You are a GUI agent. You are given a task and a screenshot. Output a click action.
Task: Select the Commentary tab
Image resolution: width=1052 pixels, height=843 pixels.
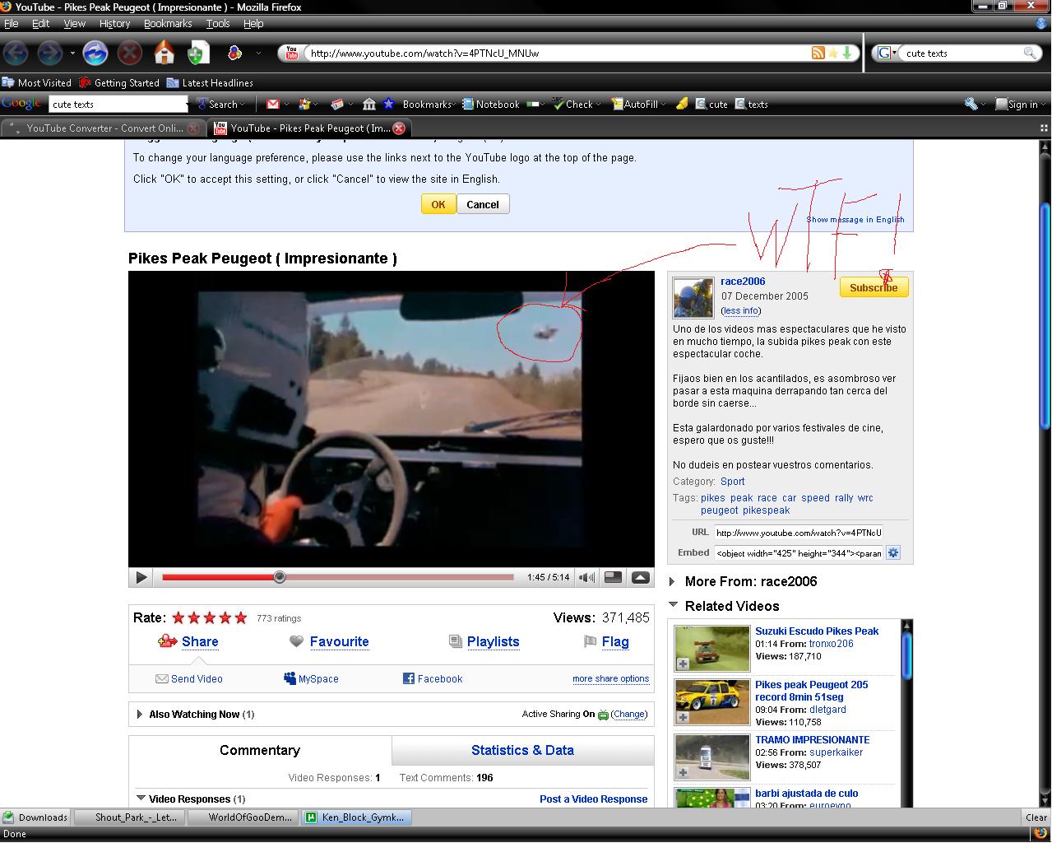tap(260, 750)
